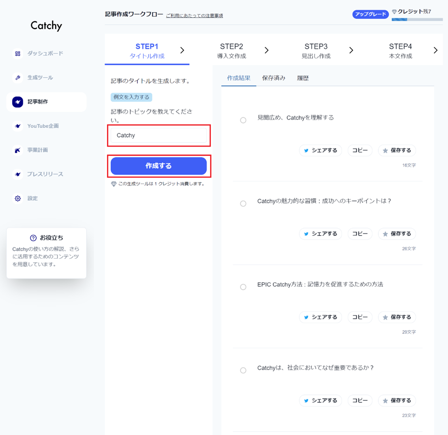
Task: Go to STEP2 導入文作成 tab
Action: pyautogui.click(x=231, y=51)
